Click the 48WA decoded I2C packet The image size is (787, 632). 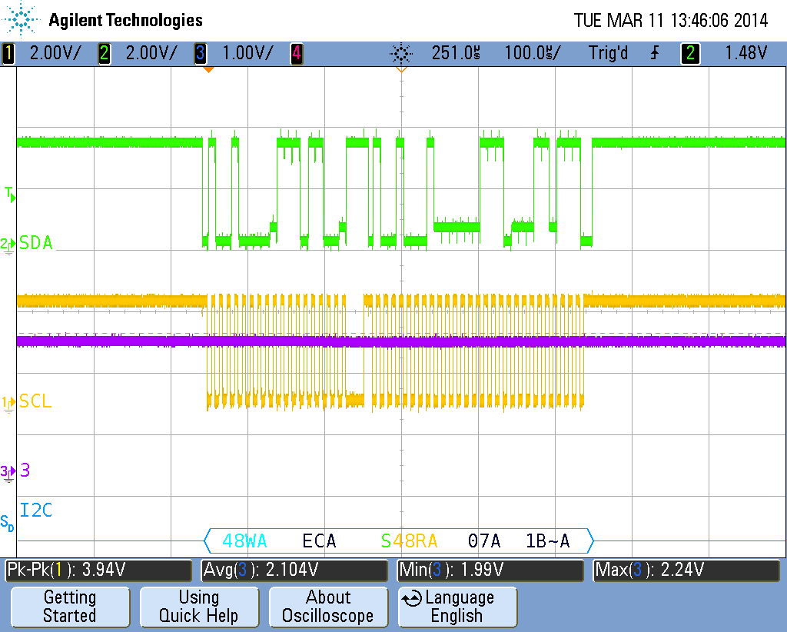pos(244,541)
